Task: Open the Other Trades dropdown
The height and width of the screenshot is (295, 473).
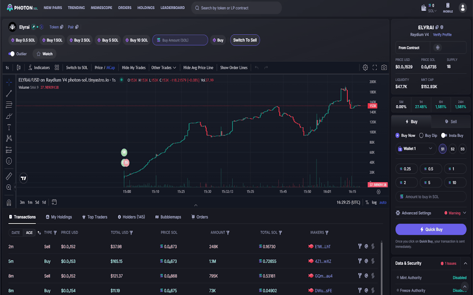Action: (164, 67)
